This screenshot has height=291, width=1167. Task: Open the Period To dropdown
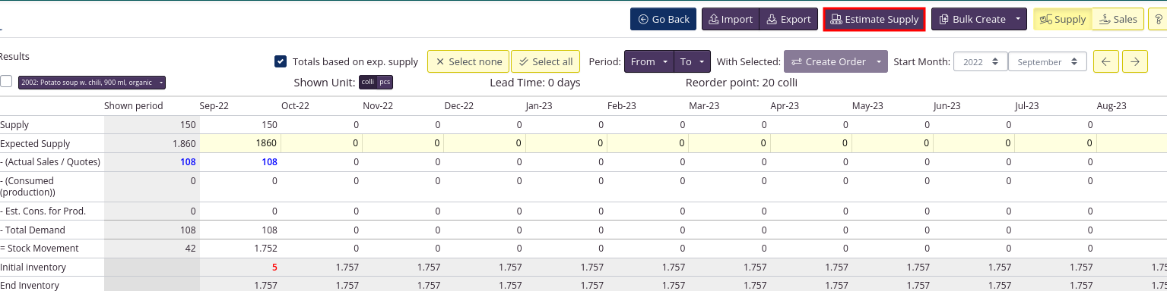[692, 61]
